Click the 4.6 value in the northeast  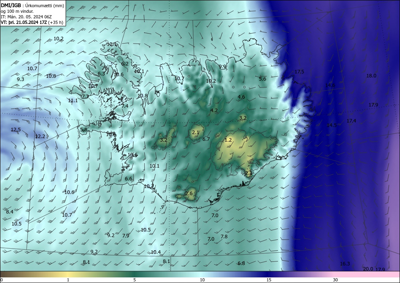pyautogui.click(x=241, y=97)
